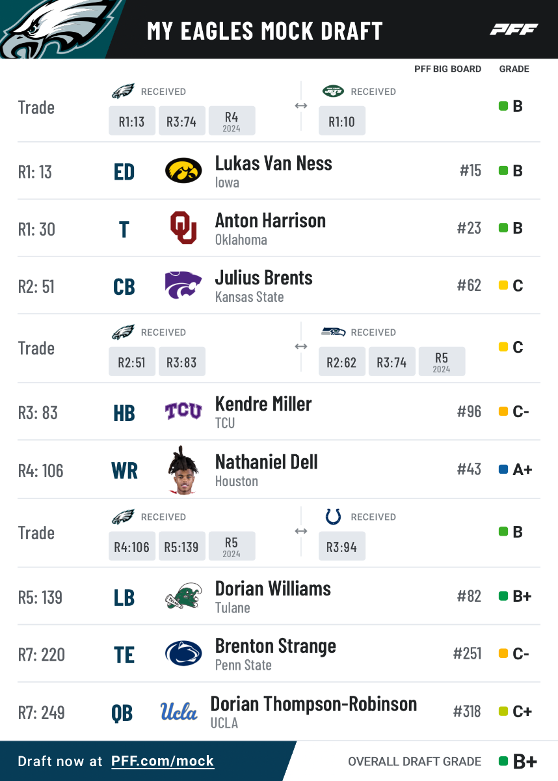Screen dimensions: 558x781
Task: Open the PFF.com/mock link
Action: click(163, 761)
